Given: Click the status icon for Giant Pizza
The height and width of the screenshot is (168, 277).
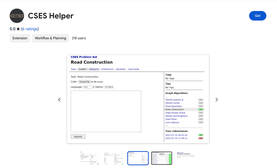Looking at the screenshot, I should click(x=201, y=119).
